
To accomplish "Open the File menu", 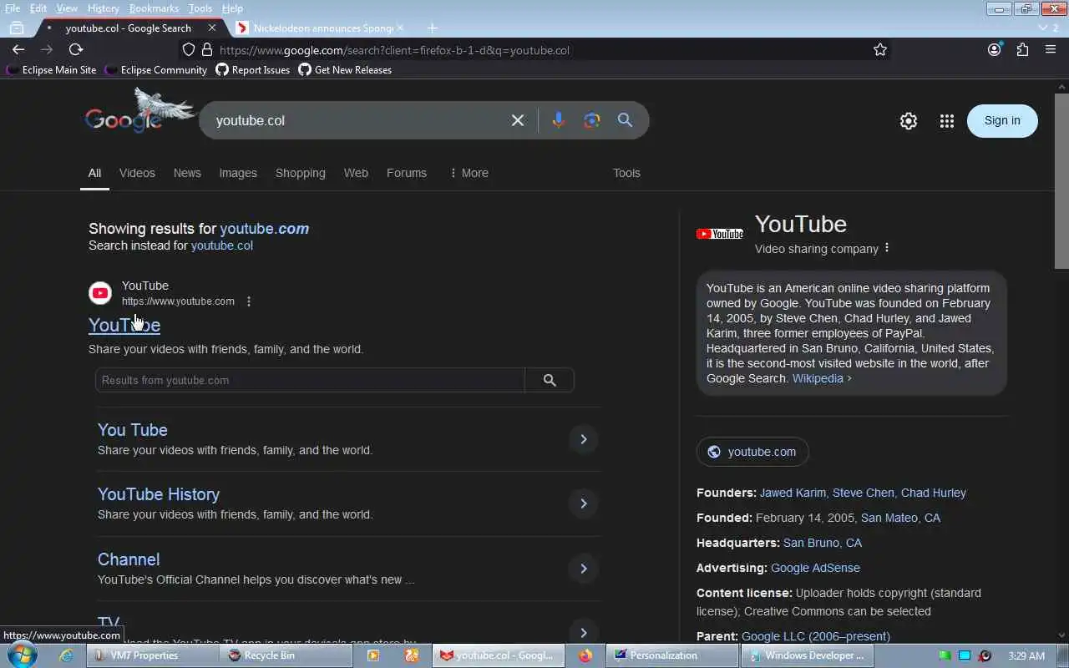I will (x=13, y=8).
